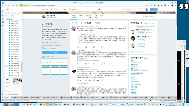Switch to the ツイートと返信 tab
Image resolution: width=189 pixels, height=106 pixels.
[86, 23]
